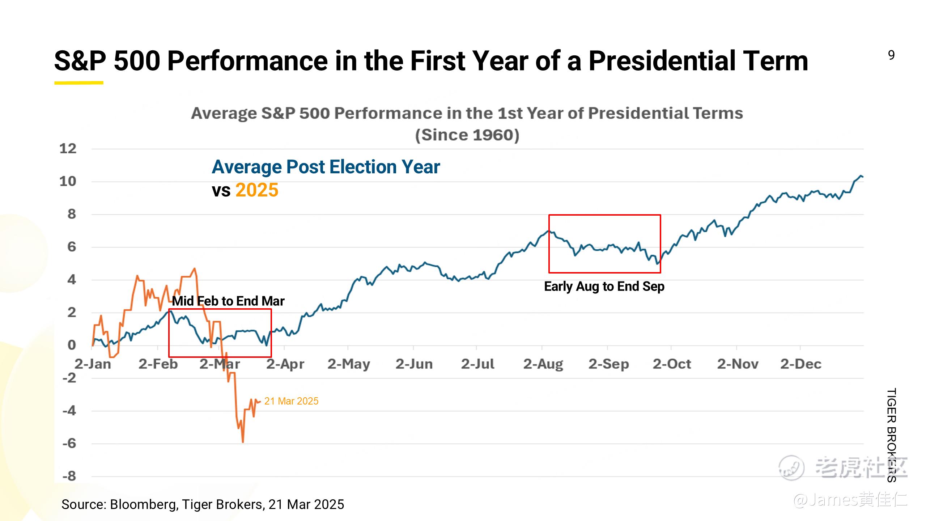Click the source citation line
Screen dimensions: 926x521
click(x=203, y=504)
